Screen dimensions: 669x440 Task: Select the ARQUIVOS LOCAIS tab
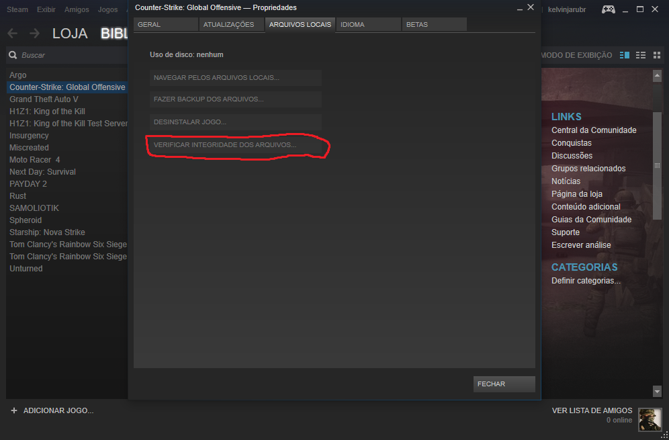click(300, 25)
